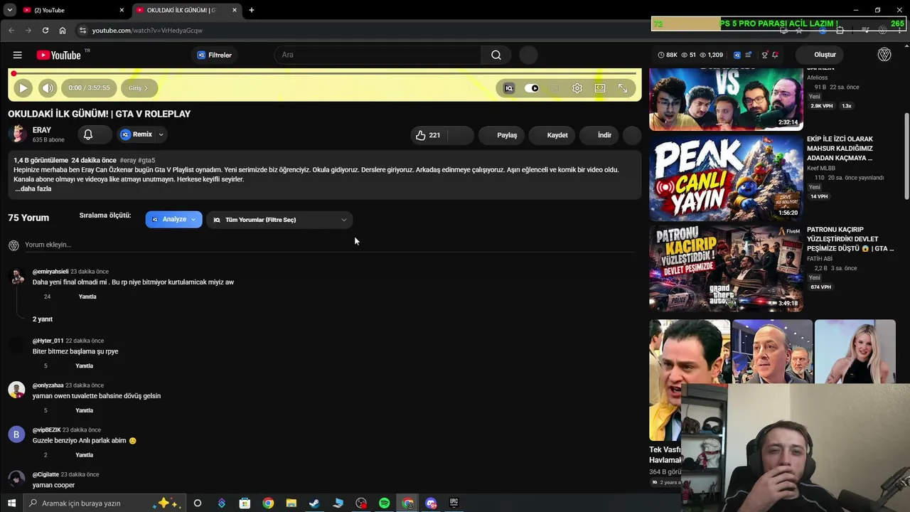
Task: Click the vidIQ icon in player controls
Action: (x=509, y=88)
